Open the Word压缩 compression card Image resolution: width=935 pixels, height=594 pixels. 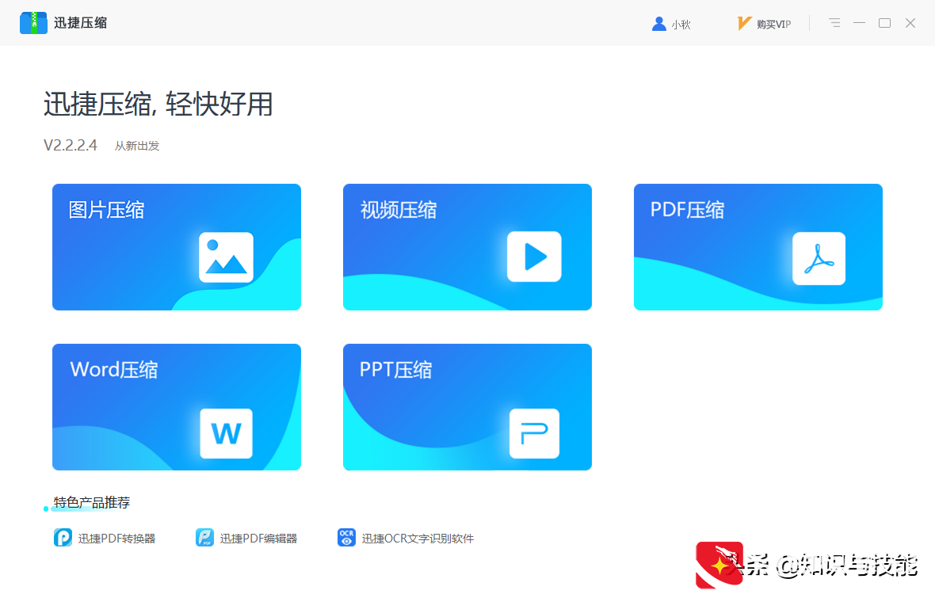click(x=177, y=407)
